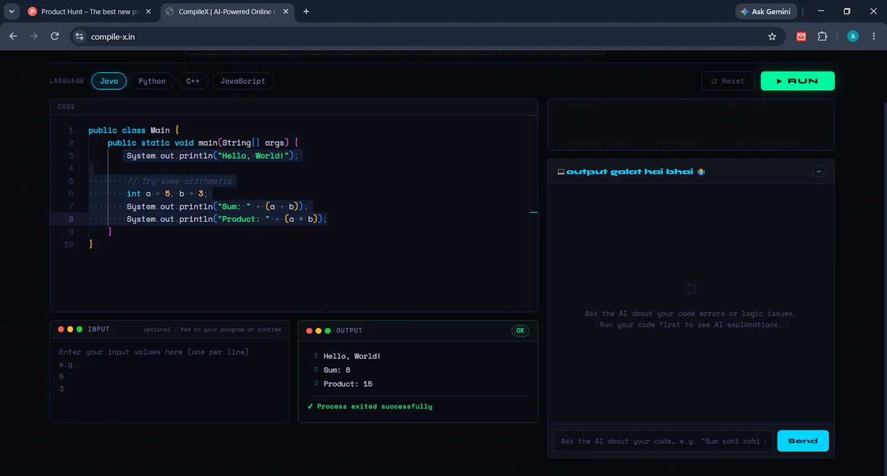Select the Java language pill
The image size is (887, 476).
[109, 81]
